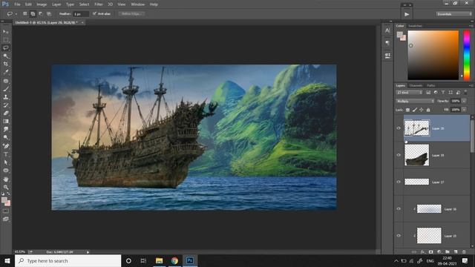Select the Move tool
The image size is (475, 267).
pyautogui.click(x=6, y=31)
